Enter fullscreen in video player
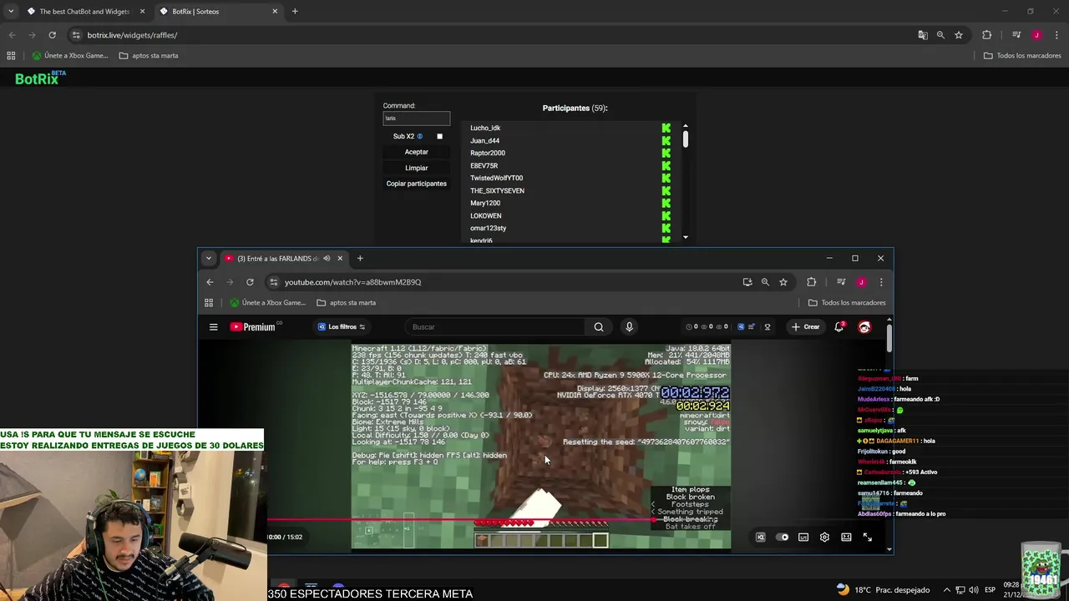 coord(867,537)
